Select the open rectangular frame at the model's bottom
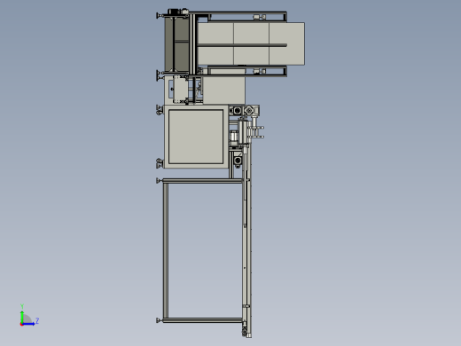Image resolution: width=461 pixels, height=346 pixels. coord(202,250)
